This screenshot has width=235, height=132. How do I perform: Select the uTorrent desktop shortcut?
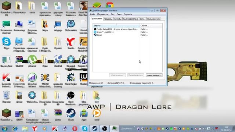pyautogui.click(x=32, y=61)
